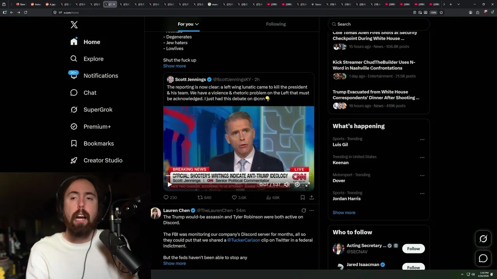Mute the CNN video volume

coord(287,185)
